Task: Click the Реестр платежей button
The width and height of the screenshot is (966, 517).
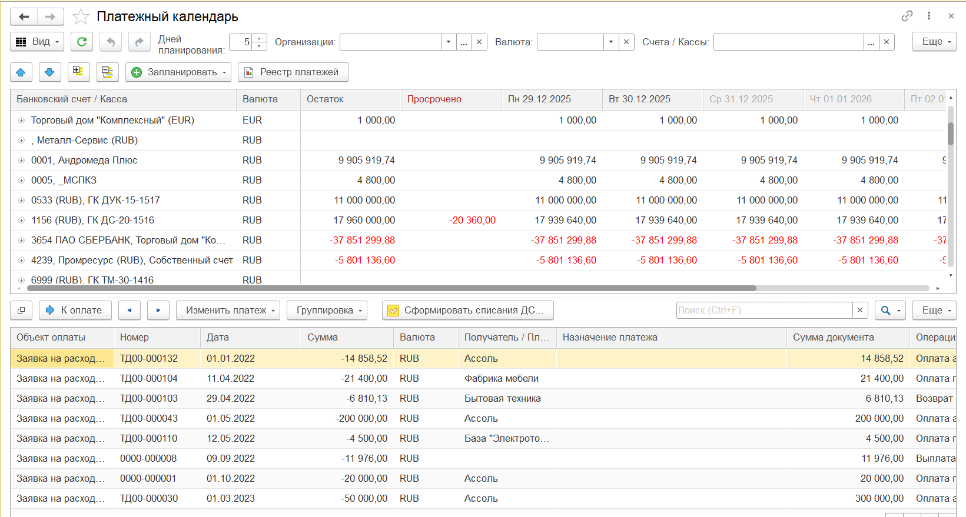Action: click(x=293, y=72)
